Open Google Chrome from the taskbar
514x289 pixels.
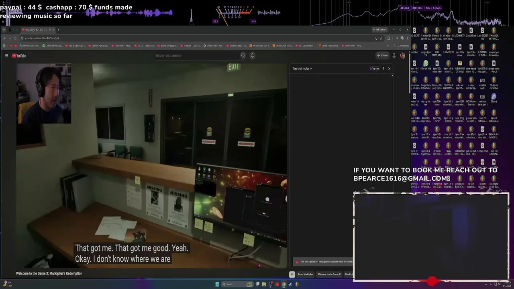click(284, 284)
